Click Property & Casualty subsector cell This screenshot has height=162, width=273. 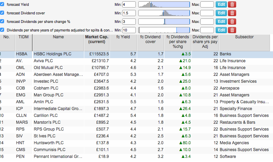coord(244,102)
